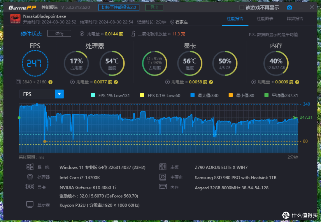Click the power icon under the processor gauges
The height and width of the screenshot is (222, 321).
(72, 82)
